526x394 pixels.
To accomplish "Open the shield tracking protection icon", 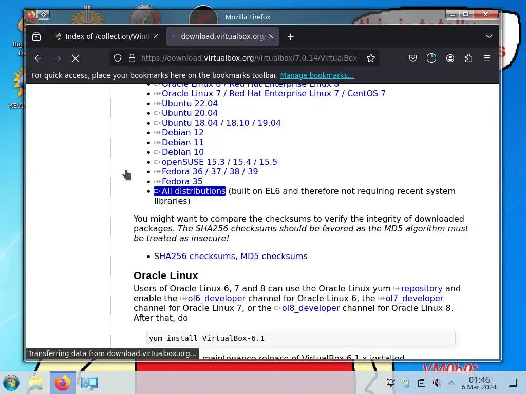I will click(x=118, y=58).
